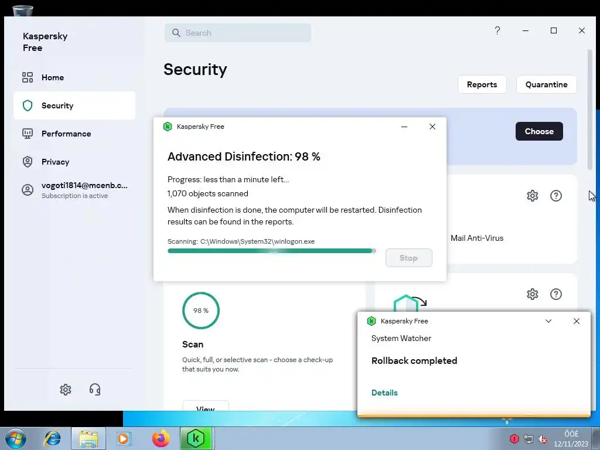600x450 pixels.
Task: Open support via headset icon
Action: [95, 390]
